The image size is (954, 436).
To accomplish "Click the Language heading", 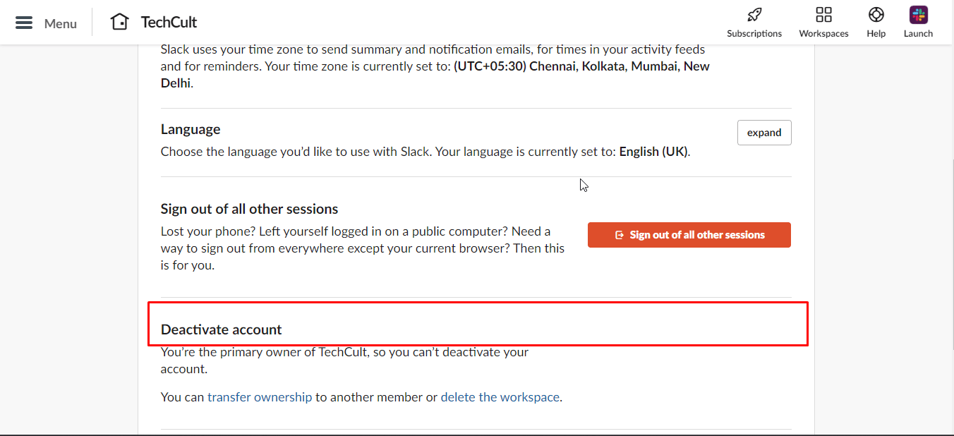I will [191, 129].
